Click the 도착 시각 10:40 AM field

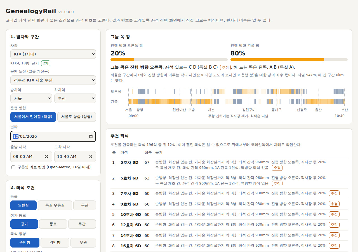[75, 157]
